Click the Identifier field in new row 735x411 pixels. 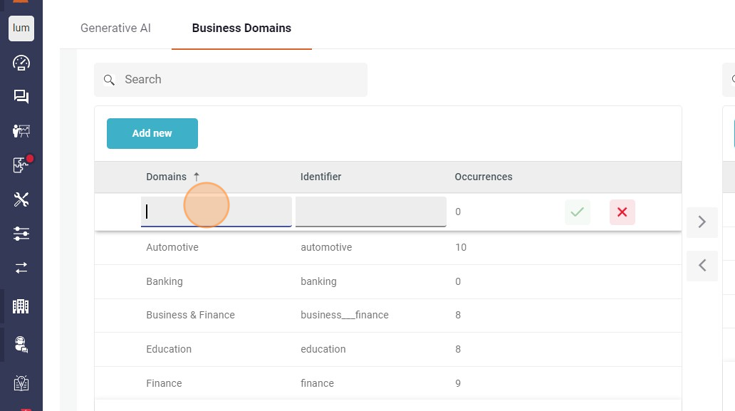(x=370, y=212)
